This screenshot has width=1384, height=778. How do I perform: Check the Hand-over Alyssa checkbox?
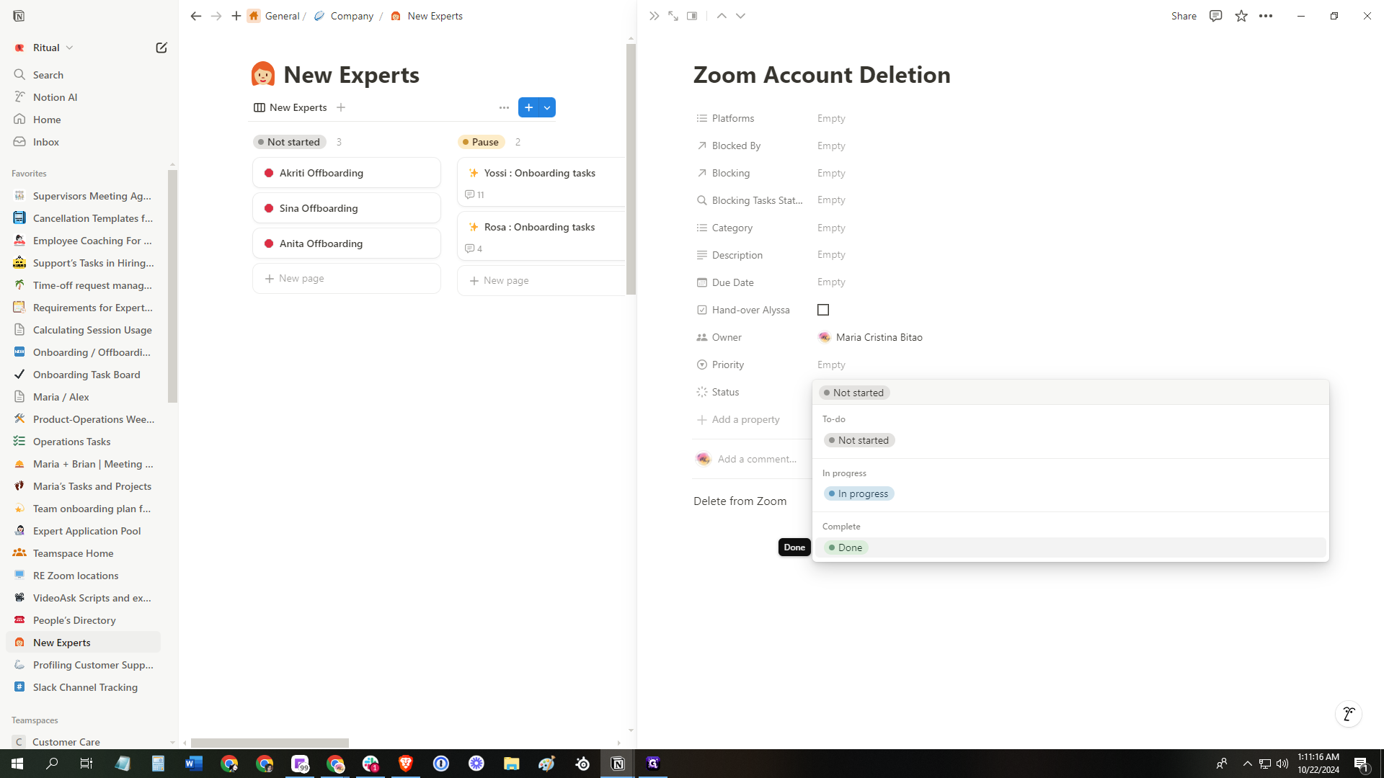(x=823, y=310)
